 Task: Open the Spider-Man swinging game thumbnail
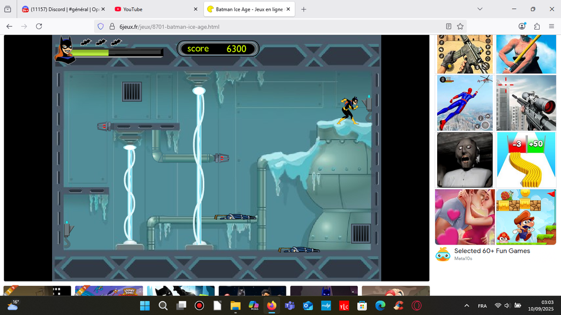click(465, 103)
